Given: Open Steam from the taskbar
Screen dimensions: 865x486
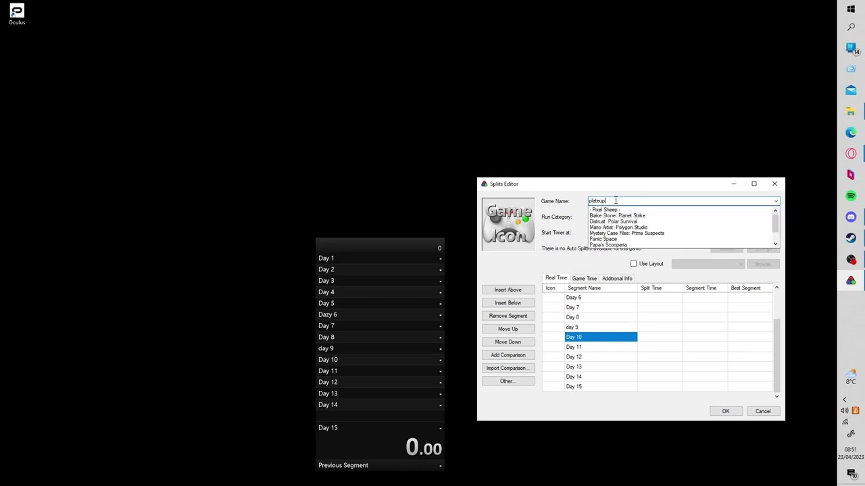Looking at the screenshot, I should tap(851, 238).
